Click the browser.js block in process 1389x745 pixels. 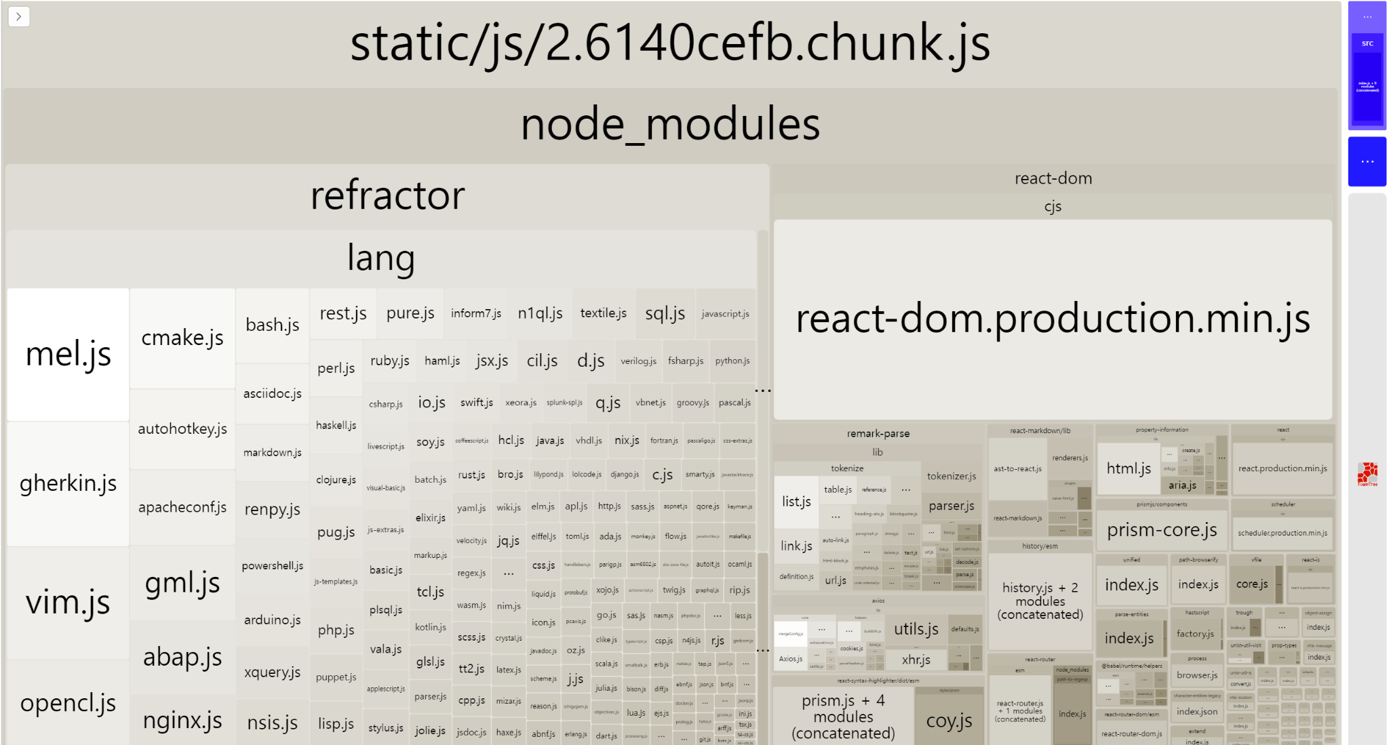pyautogui.click(x=1197, y=676)
